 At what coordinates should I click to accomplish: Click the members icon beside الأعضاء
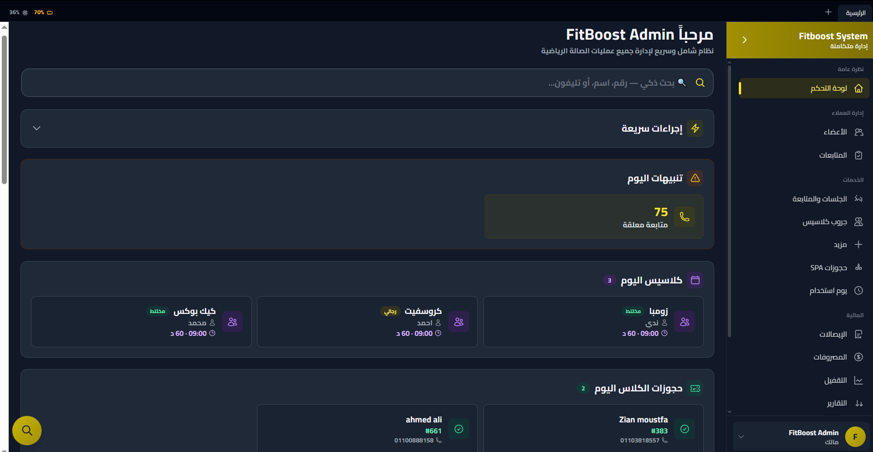(x=858, y=132)
